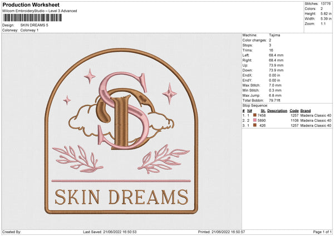This screenshot has width=334, height=236.
Task: Click the Width value 5.39 in
Action: pyautogui.click(x=326, y=19)
